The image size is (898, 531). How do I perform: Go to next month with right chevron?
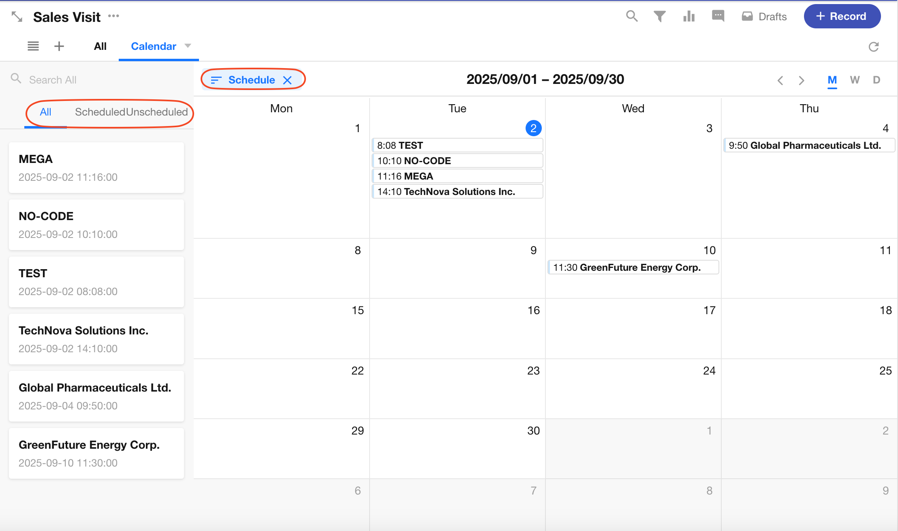(x=802, y=80)
